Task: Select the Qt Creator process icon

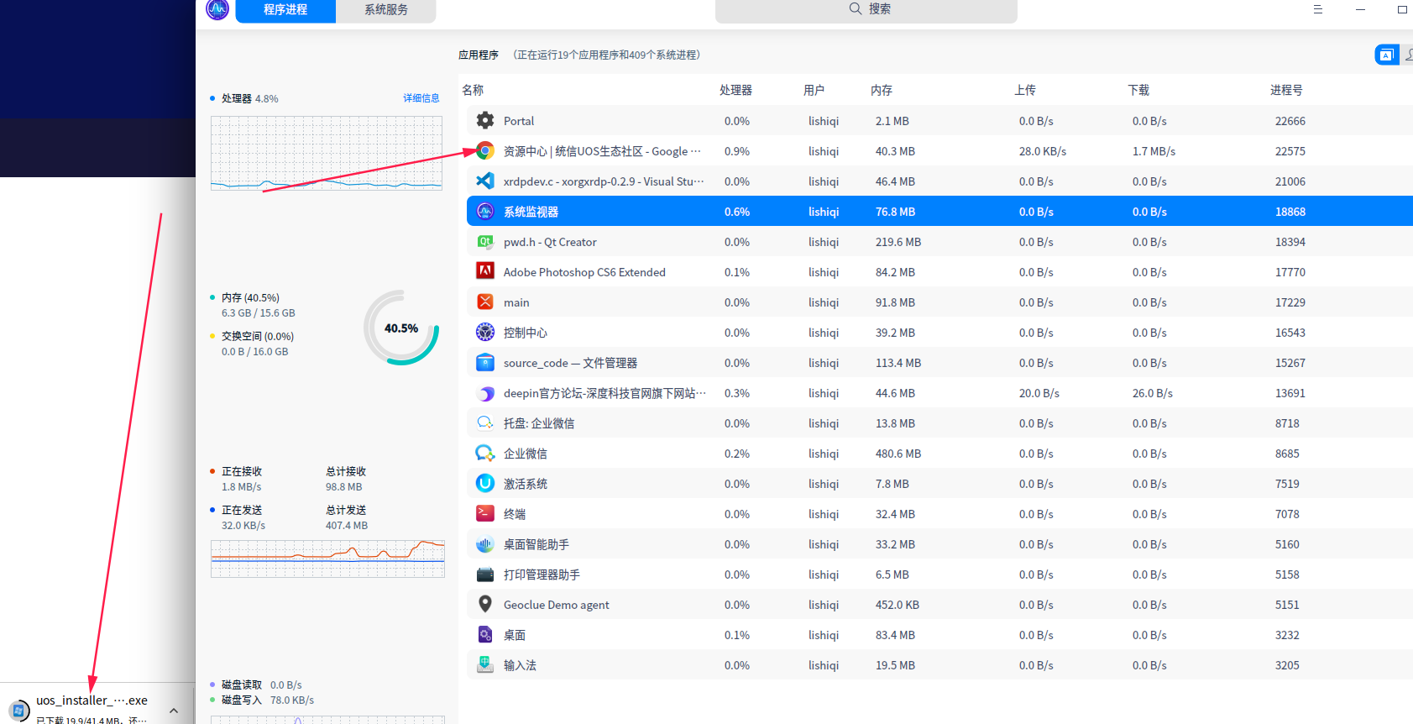Action: tap(485, 241)
